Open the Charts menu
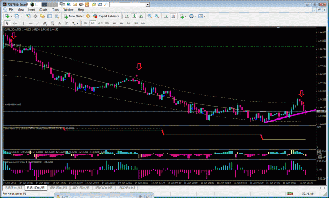Viewport: 329px width, 198px height. [44, 9]
